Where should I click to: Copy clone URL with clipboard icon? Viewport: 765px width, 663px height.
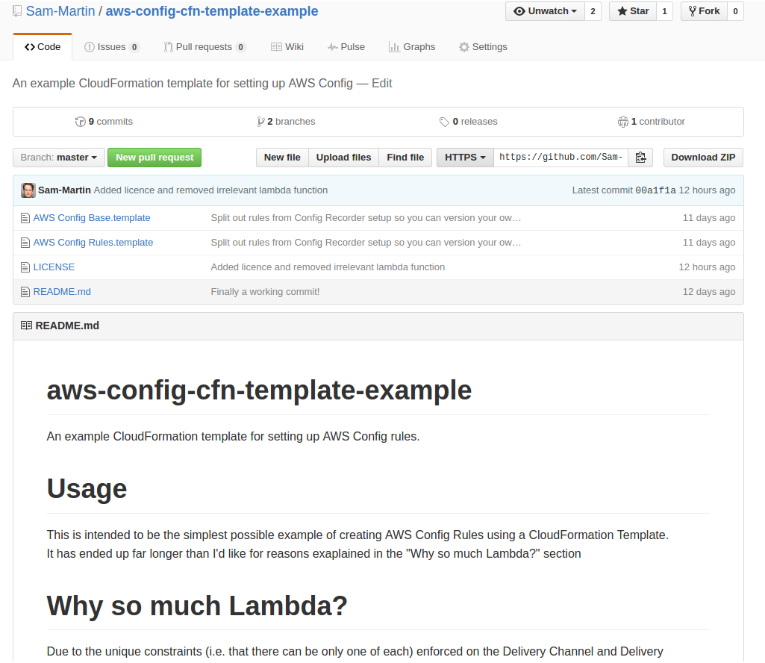(x=640, y=158)
